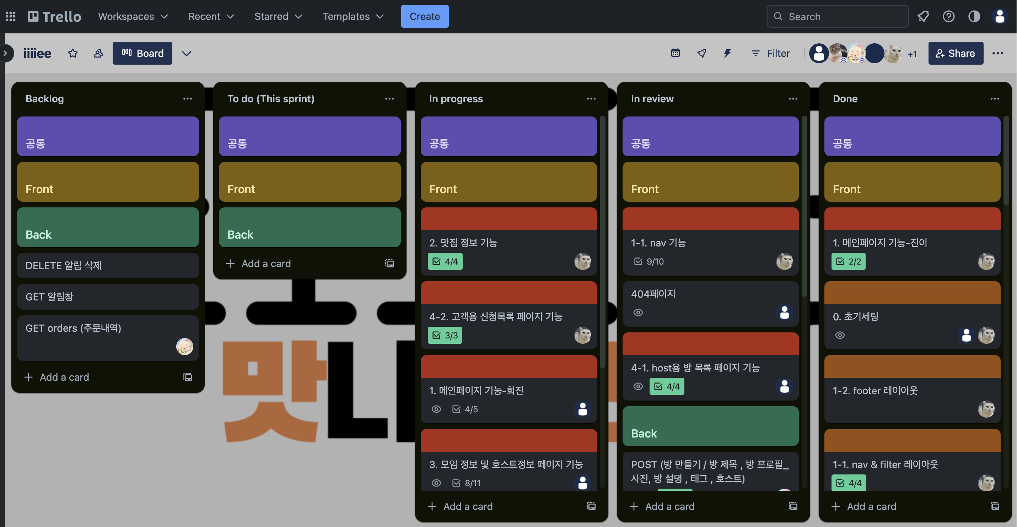Open the calendar power-up icon
Viewport: 1017px width, 527px height.
(675, 53)
